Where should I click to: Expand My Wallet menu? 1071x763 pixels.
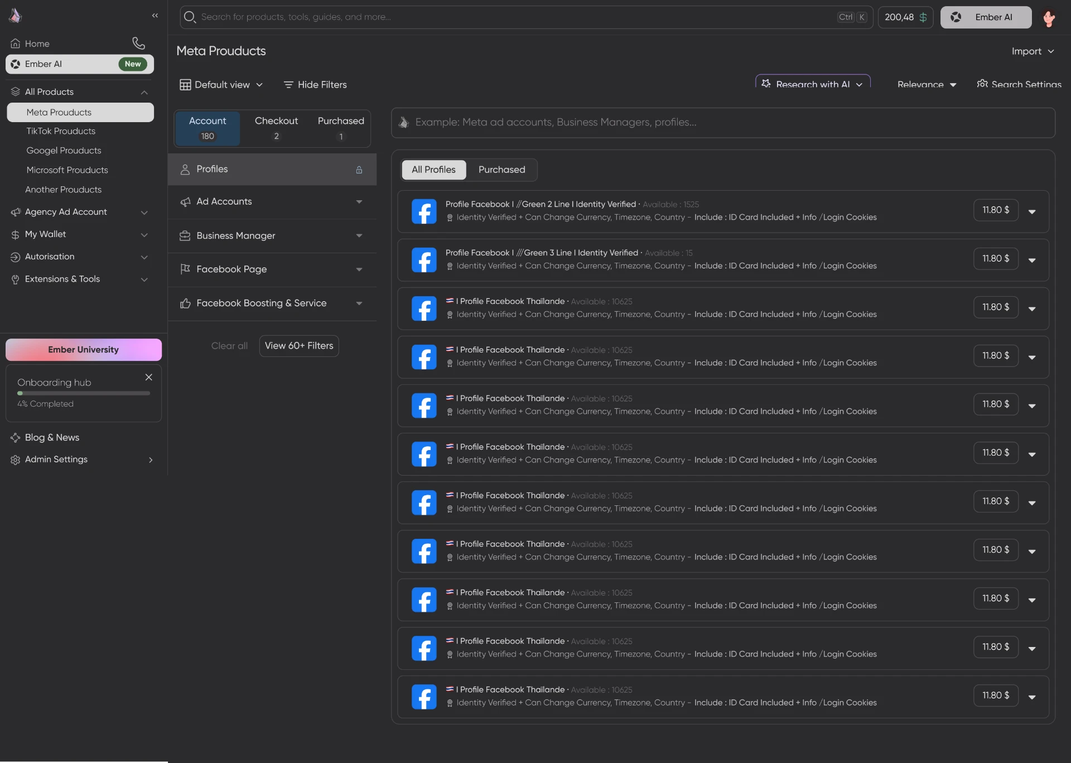point(144,235)
